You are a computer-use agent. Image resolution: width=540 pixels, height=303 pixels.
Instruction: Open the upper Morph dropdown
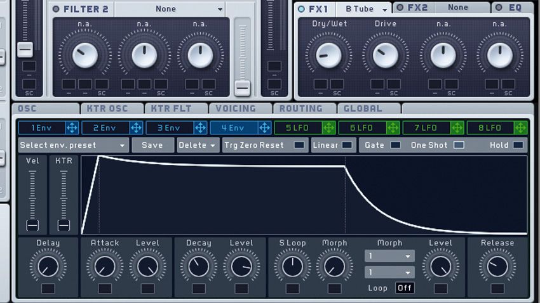(x=389, y=256)
